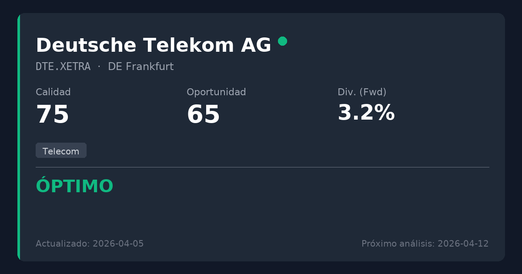522x274 pixels.
Task: Click the Actualizado label text
Action: (x=62, y=244)
